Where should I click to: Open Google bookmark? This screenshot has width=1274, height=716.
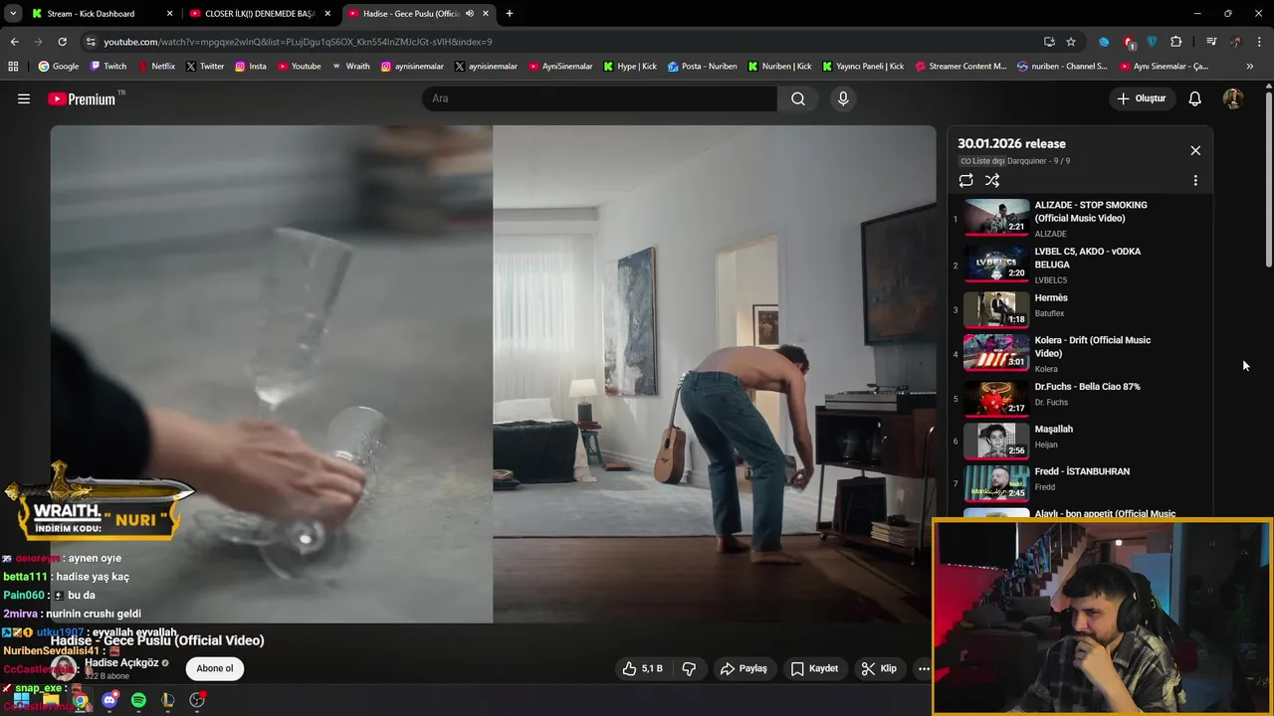59,67
